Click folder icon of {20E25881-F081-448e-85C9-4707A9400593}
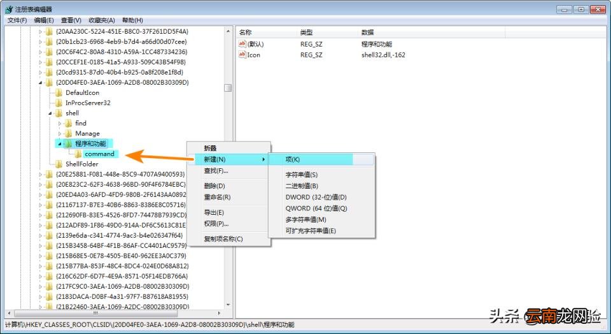 point(49,174)
